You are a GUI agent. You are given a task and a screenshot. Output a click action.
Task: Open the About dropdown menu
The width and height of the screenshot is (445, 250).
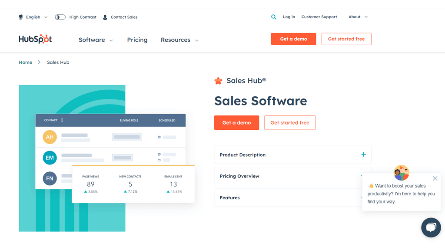(358, 17)
